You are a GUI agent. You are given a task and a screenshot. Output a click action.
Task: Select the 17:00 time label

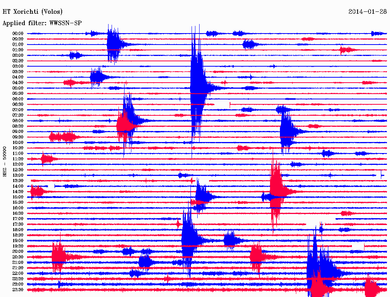click(x=18, y=219)
